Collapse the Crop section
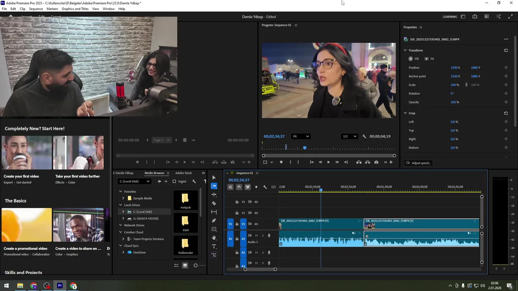This screenshot has width=518, height=291. click(405, 113)
